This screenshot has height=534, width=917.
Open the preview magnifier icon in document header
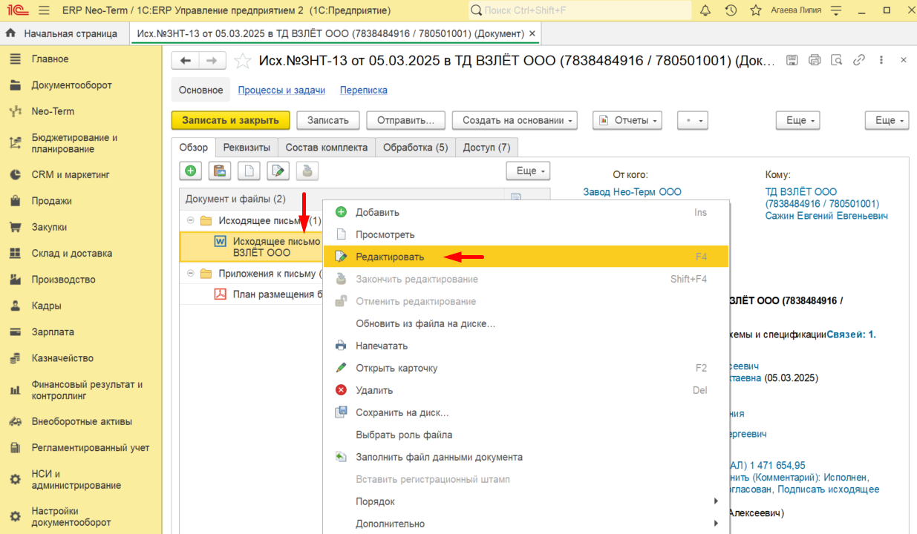[837, 60]
